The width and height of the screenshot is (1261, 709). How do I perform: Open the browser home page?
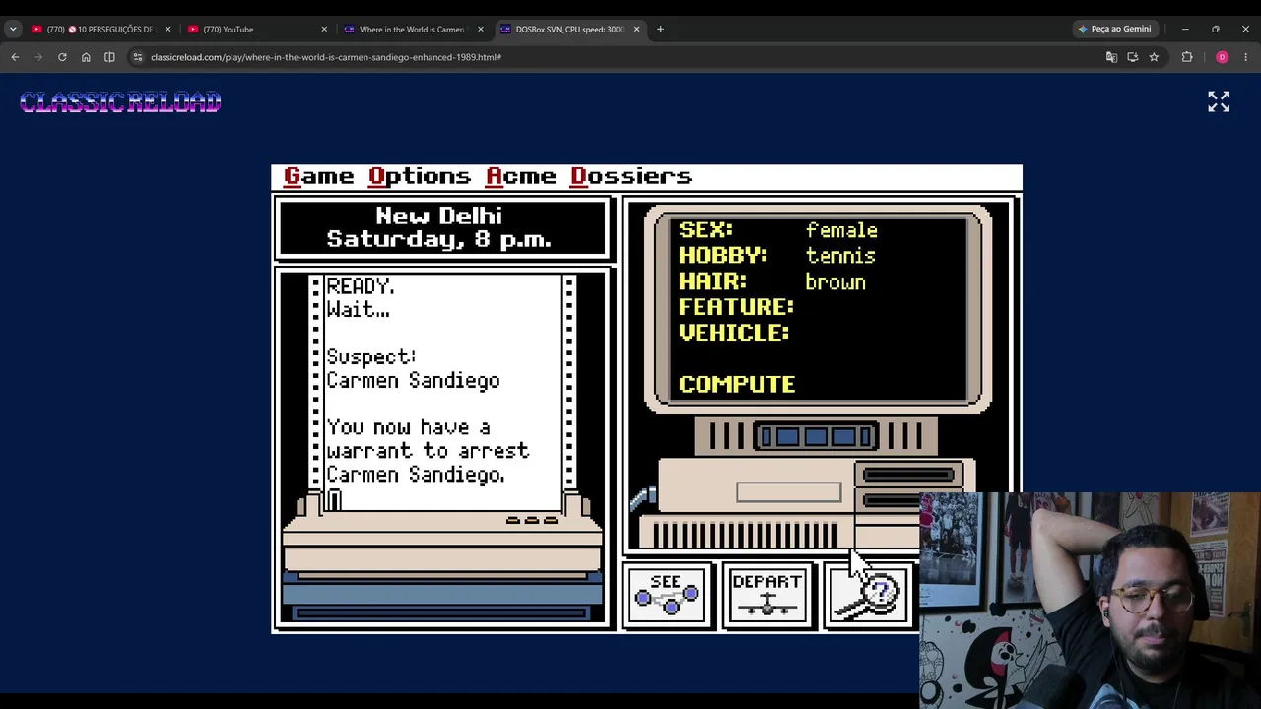(86, 57)
